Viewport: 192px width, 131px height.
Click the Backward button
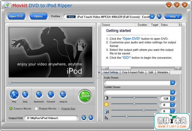(39, 95)
